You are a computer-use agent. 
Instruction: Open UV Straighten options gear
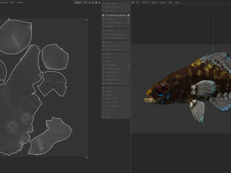pos(128,65)
